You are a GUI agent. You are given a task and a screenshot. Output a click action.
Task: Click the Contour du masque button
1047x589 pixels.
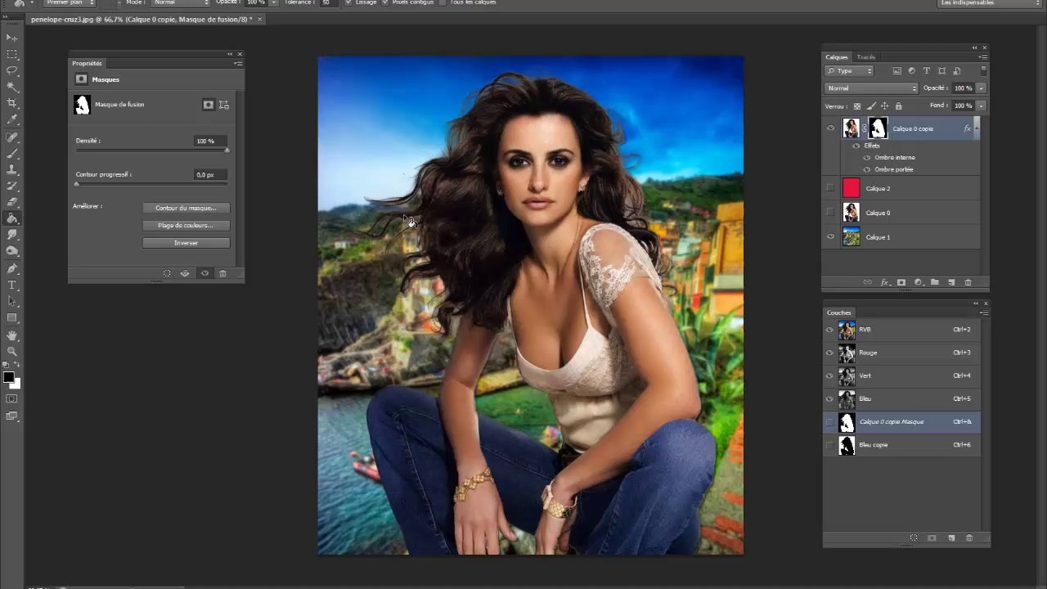(x=186, y=208)
